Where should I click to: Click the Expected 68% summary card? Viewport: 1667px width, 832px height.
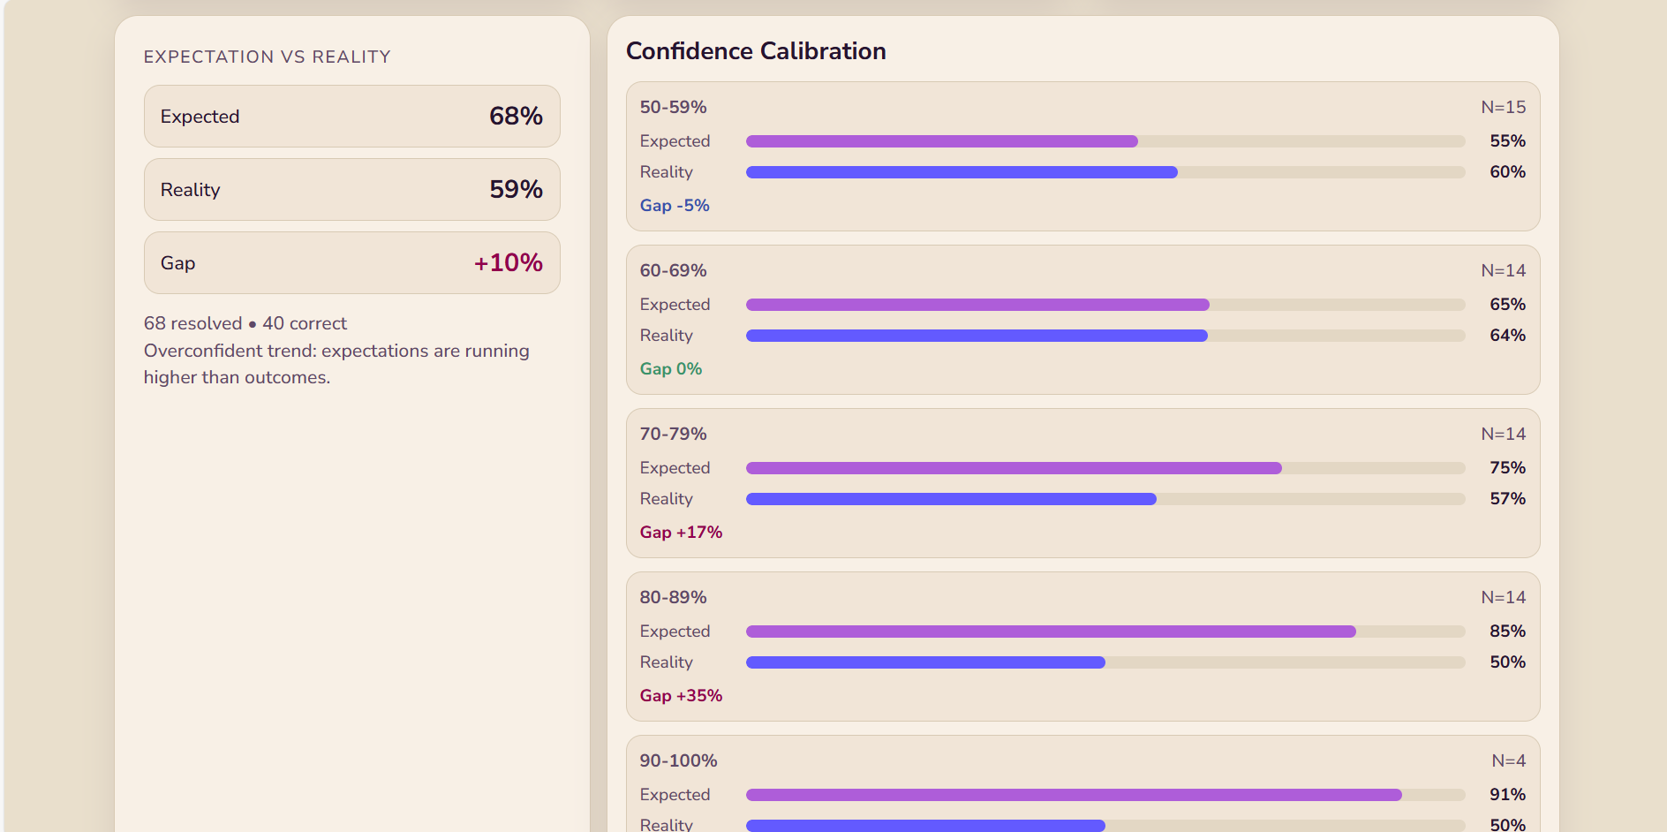[352, 117]
